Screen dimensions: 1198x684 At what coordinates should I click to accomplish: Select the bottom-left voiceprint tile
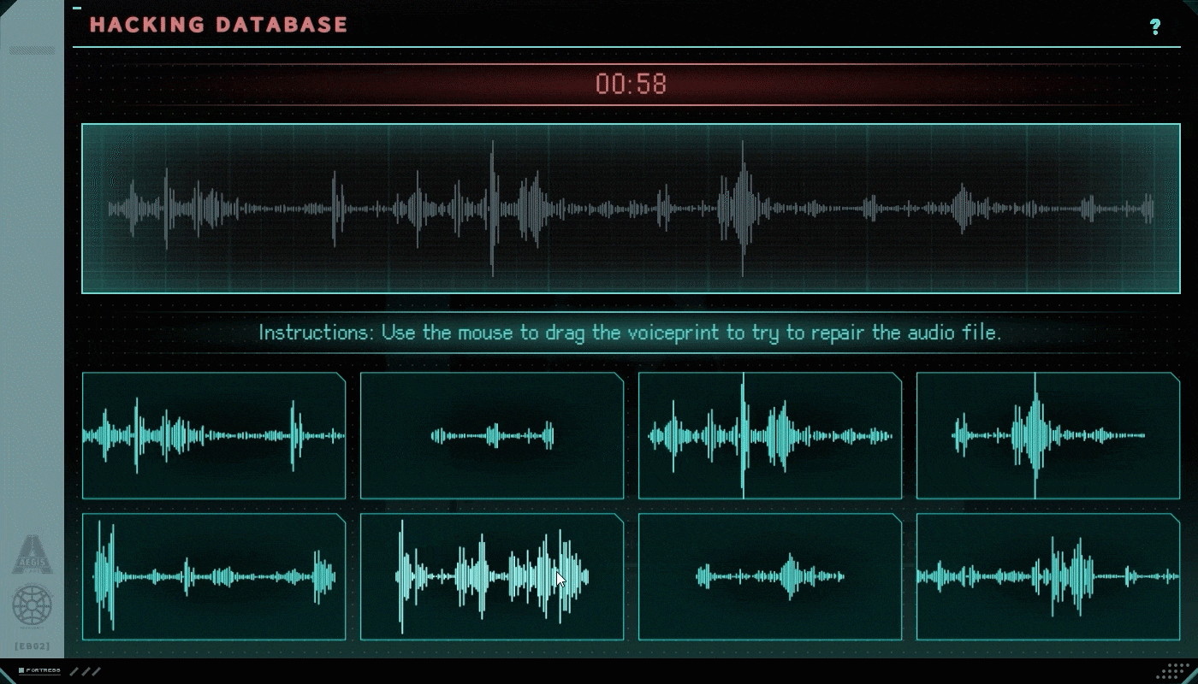[x=214, y=576]
